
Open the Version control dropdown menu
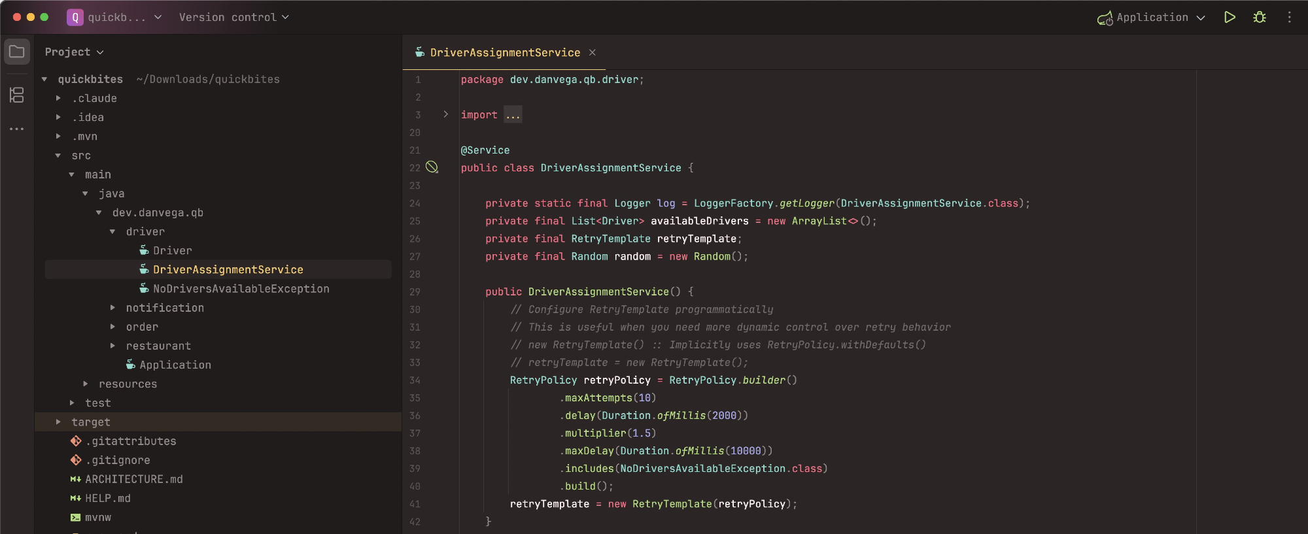coord(233,18)
